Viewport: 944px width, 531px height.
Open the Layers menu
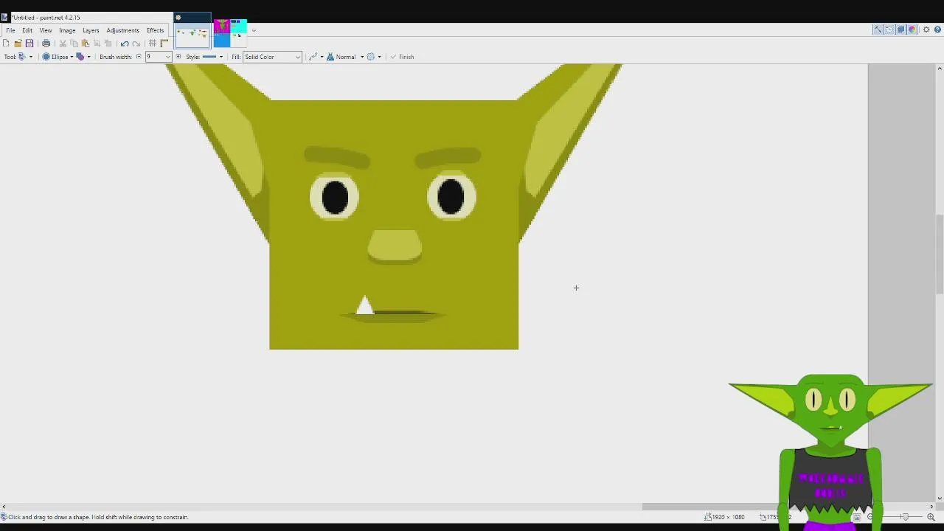[x=91, y=30]
